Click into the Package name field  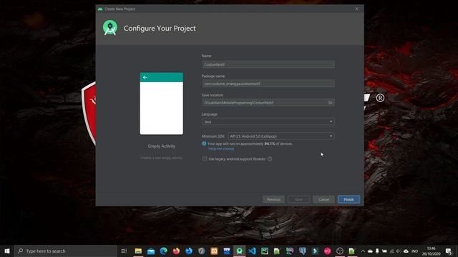268,84
